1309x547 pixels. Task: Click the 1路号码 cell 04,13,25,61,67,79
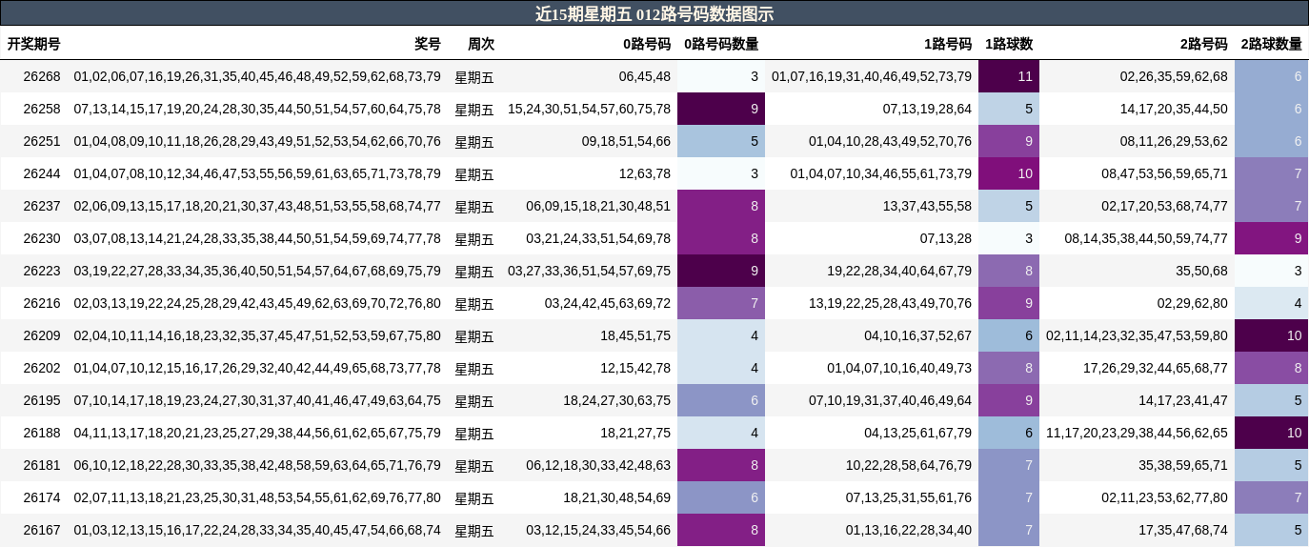pyautogui.click(x=917, y=433)
